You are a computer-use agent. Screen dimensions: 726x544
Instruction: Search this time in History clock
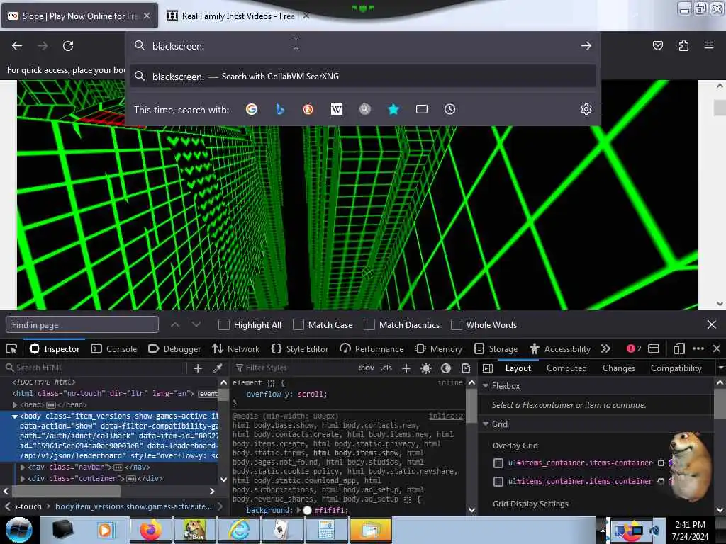click(x=449, y=109)
